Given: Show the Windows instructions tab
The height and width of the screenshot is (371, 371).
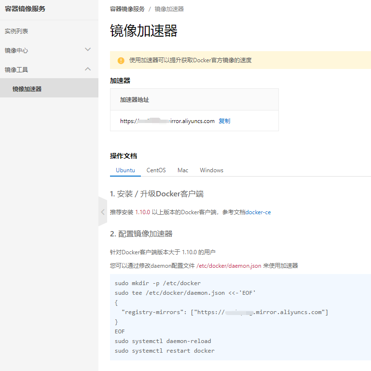Looking at the screenshot, I should click(211, 170).
